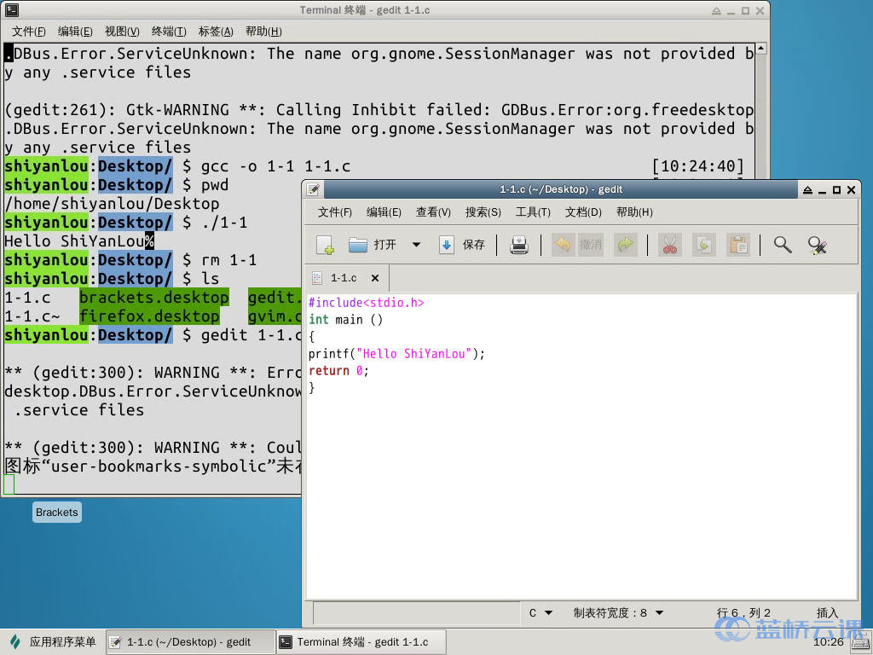Screen dimensions: 873x655
Task: Open the 终端(T) menu in Terminal
Action: 169,32
